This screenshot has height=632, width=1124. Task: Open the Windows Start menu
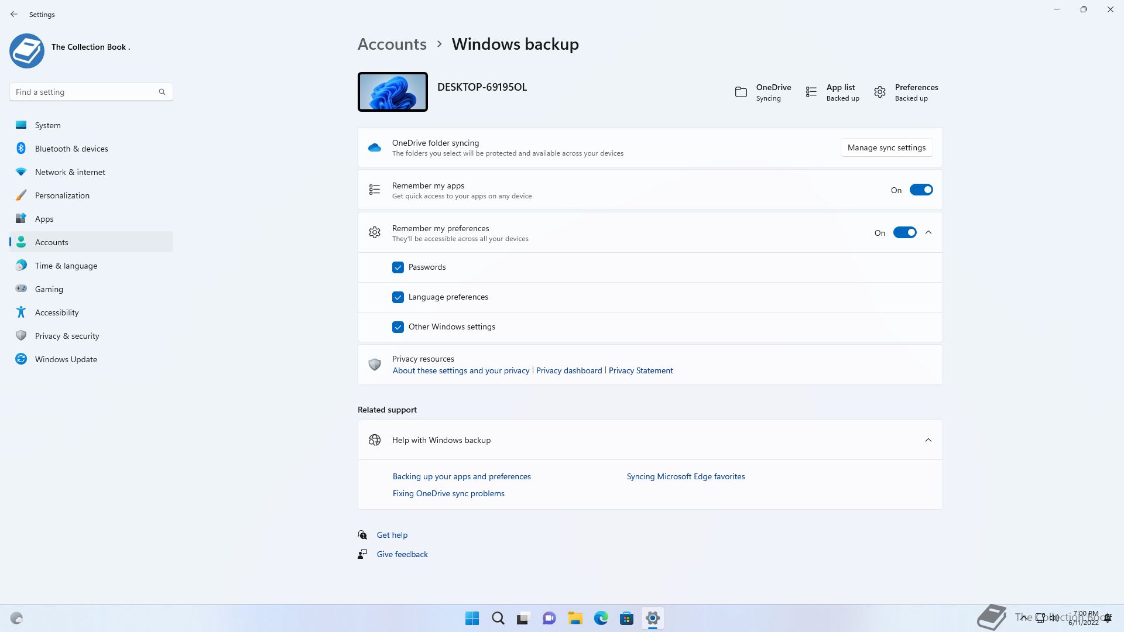472,618
